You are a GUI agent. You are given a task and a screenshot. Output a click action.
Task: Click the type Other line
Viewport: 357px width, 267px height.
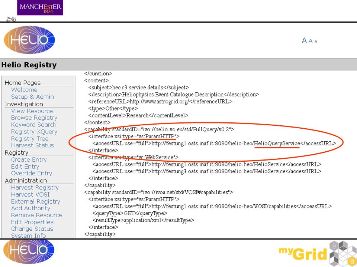pos(113,109)
